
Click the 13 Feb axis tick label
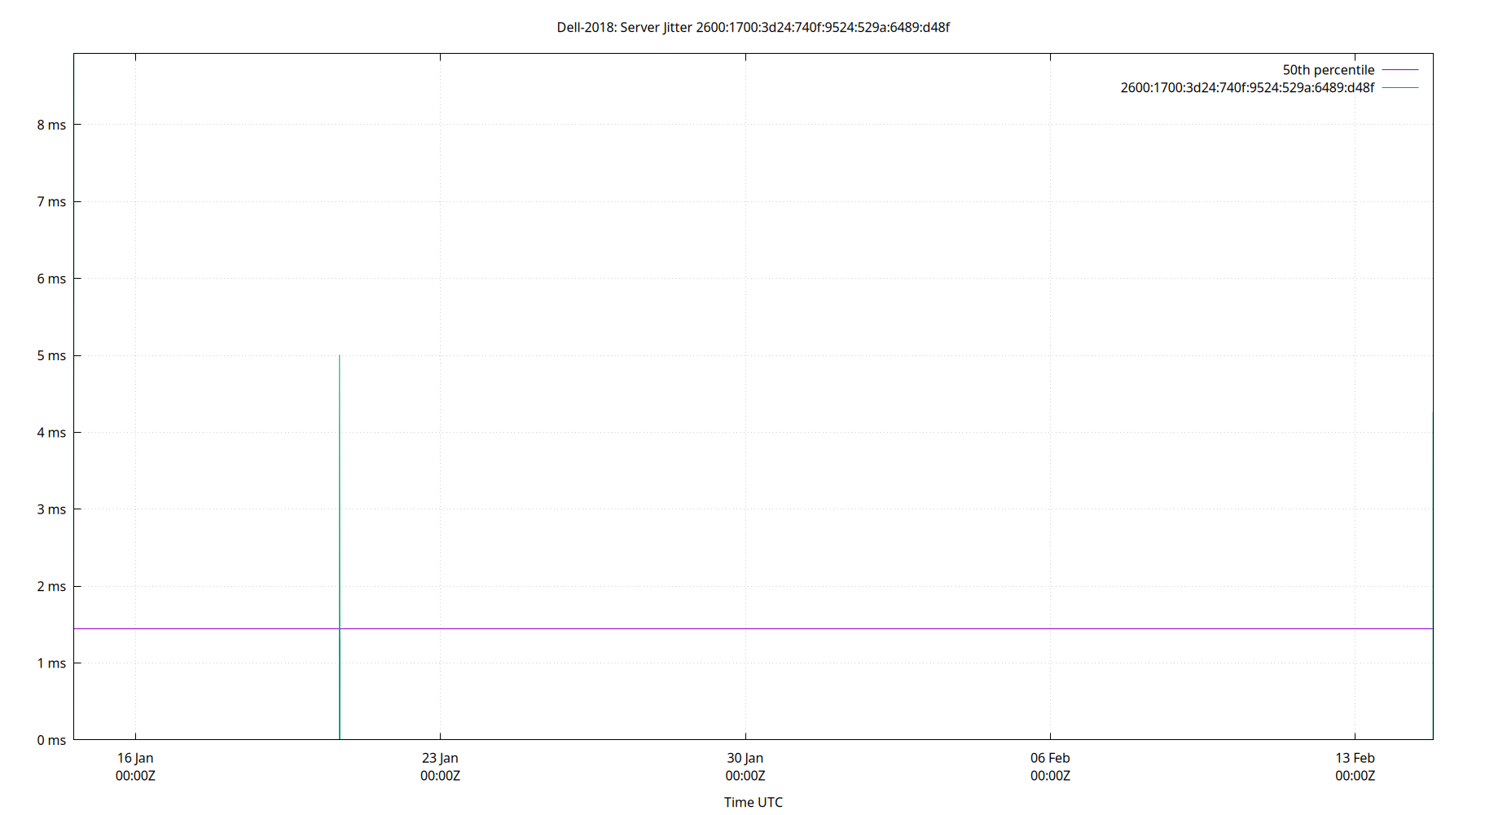point(1355,757)
